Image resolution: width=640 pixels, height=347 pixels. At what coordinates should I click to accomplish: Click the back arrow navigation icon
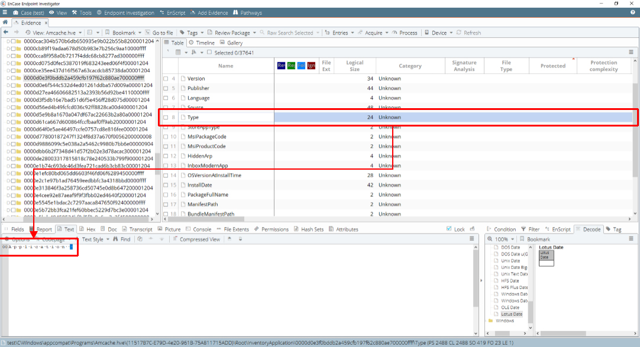pos(6,33)
